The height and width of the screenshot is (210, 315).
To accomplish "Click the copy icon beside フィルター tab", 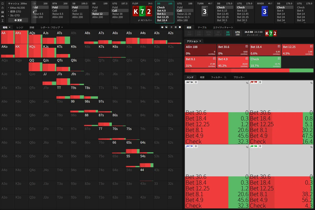I will (225, 78).
